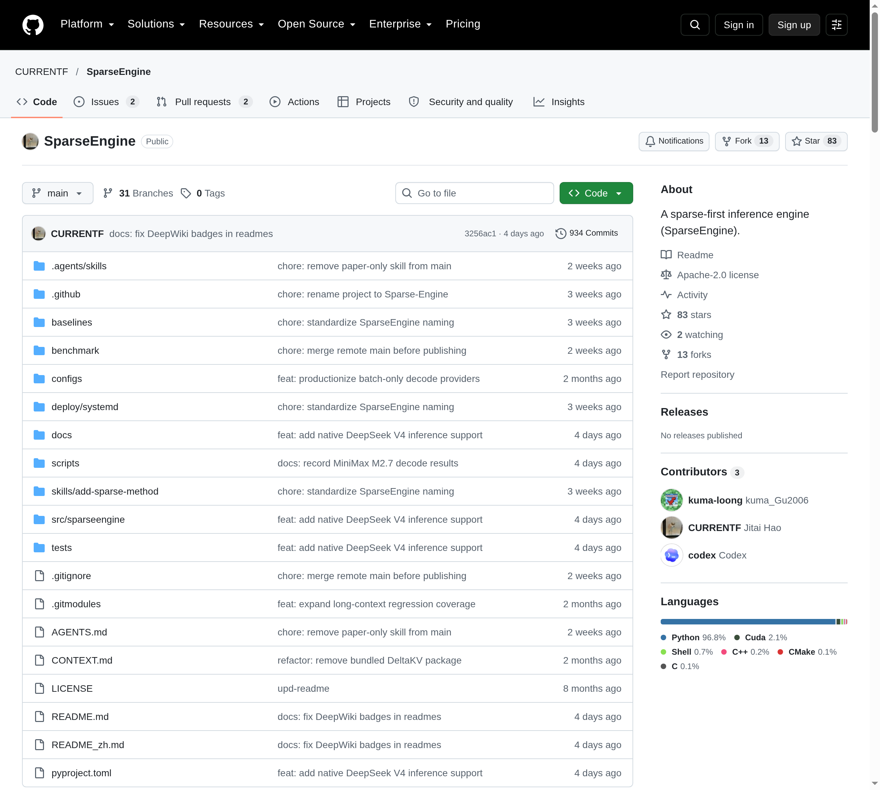Click the page vertical scrollbar thumb

pyautogui.click(x=874, y=72)
